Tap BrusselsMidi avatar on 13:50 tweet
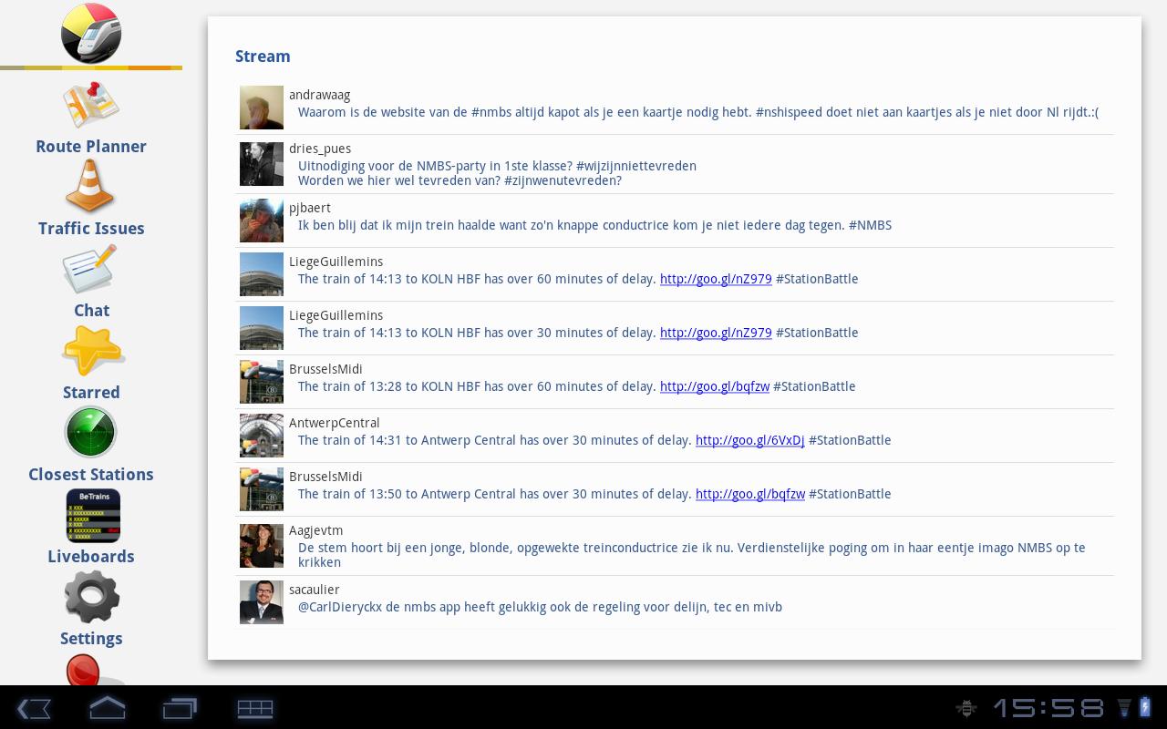The height and width of the screenshot is (729, 1167). 262,489
